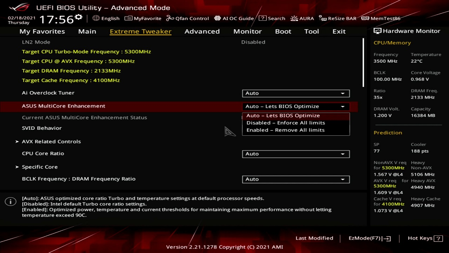Switch to the Boot tab
Screen dimensions: 449x253
pos(283,31)
